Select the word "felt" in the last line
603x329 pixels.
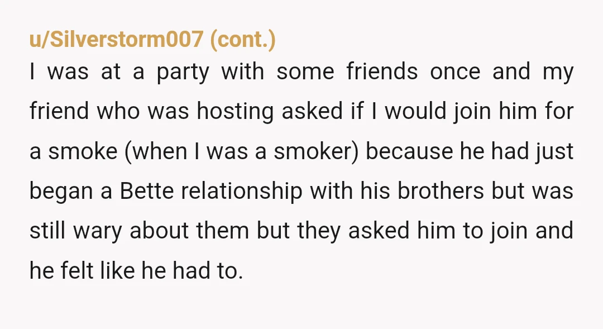click(76, 270)
